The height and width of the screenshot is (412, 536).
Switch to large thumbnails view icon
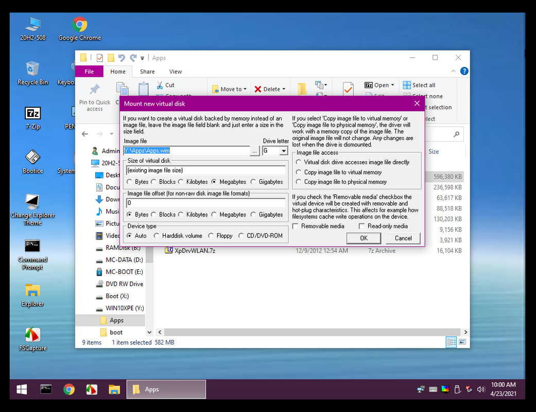click(x=462, y=342)
